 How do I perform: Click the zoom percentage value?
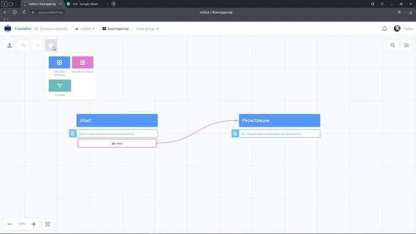[x=21, y=224]
